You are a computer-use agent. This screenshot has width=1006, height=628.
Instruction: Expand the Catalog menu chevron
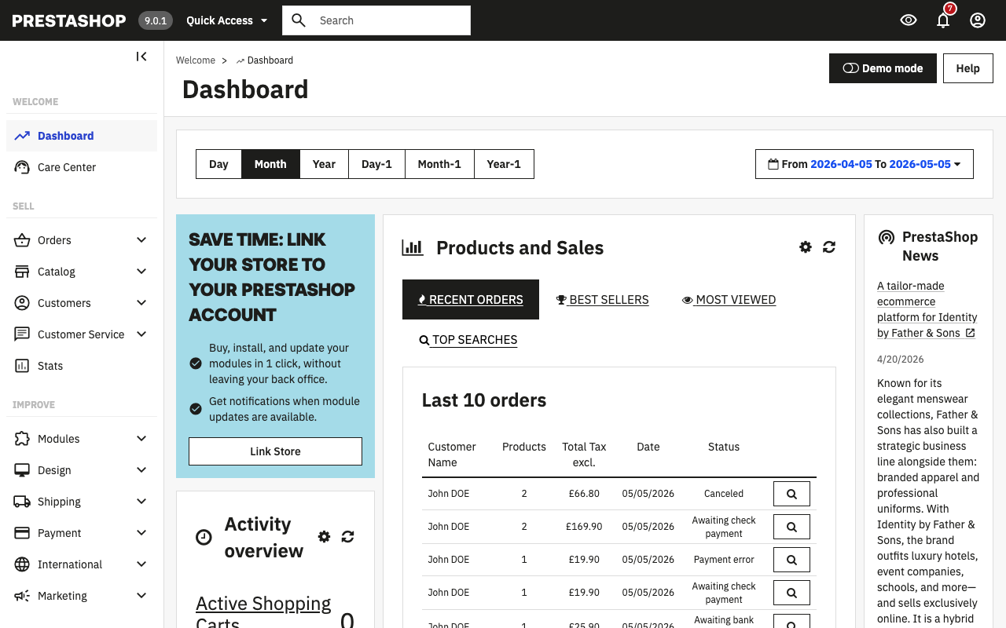(141, 272)
